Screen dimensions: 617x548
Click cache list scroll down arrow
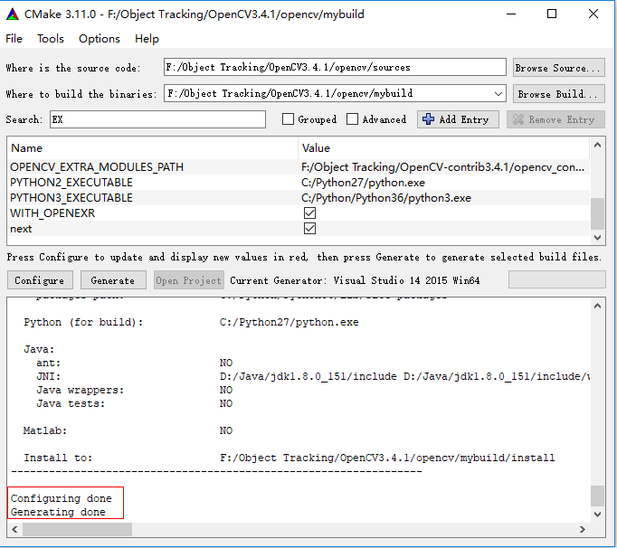coord(597,238)
